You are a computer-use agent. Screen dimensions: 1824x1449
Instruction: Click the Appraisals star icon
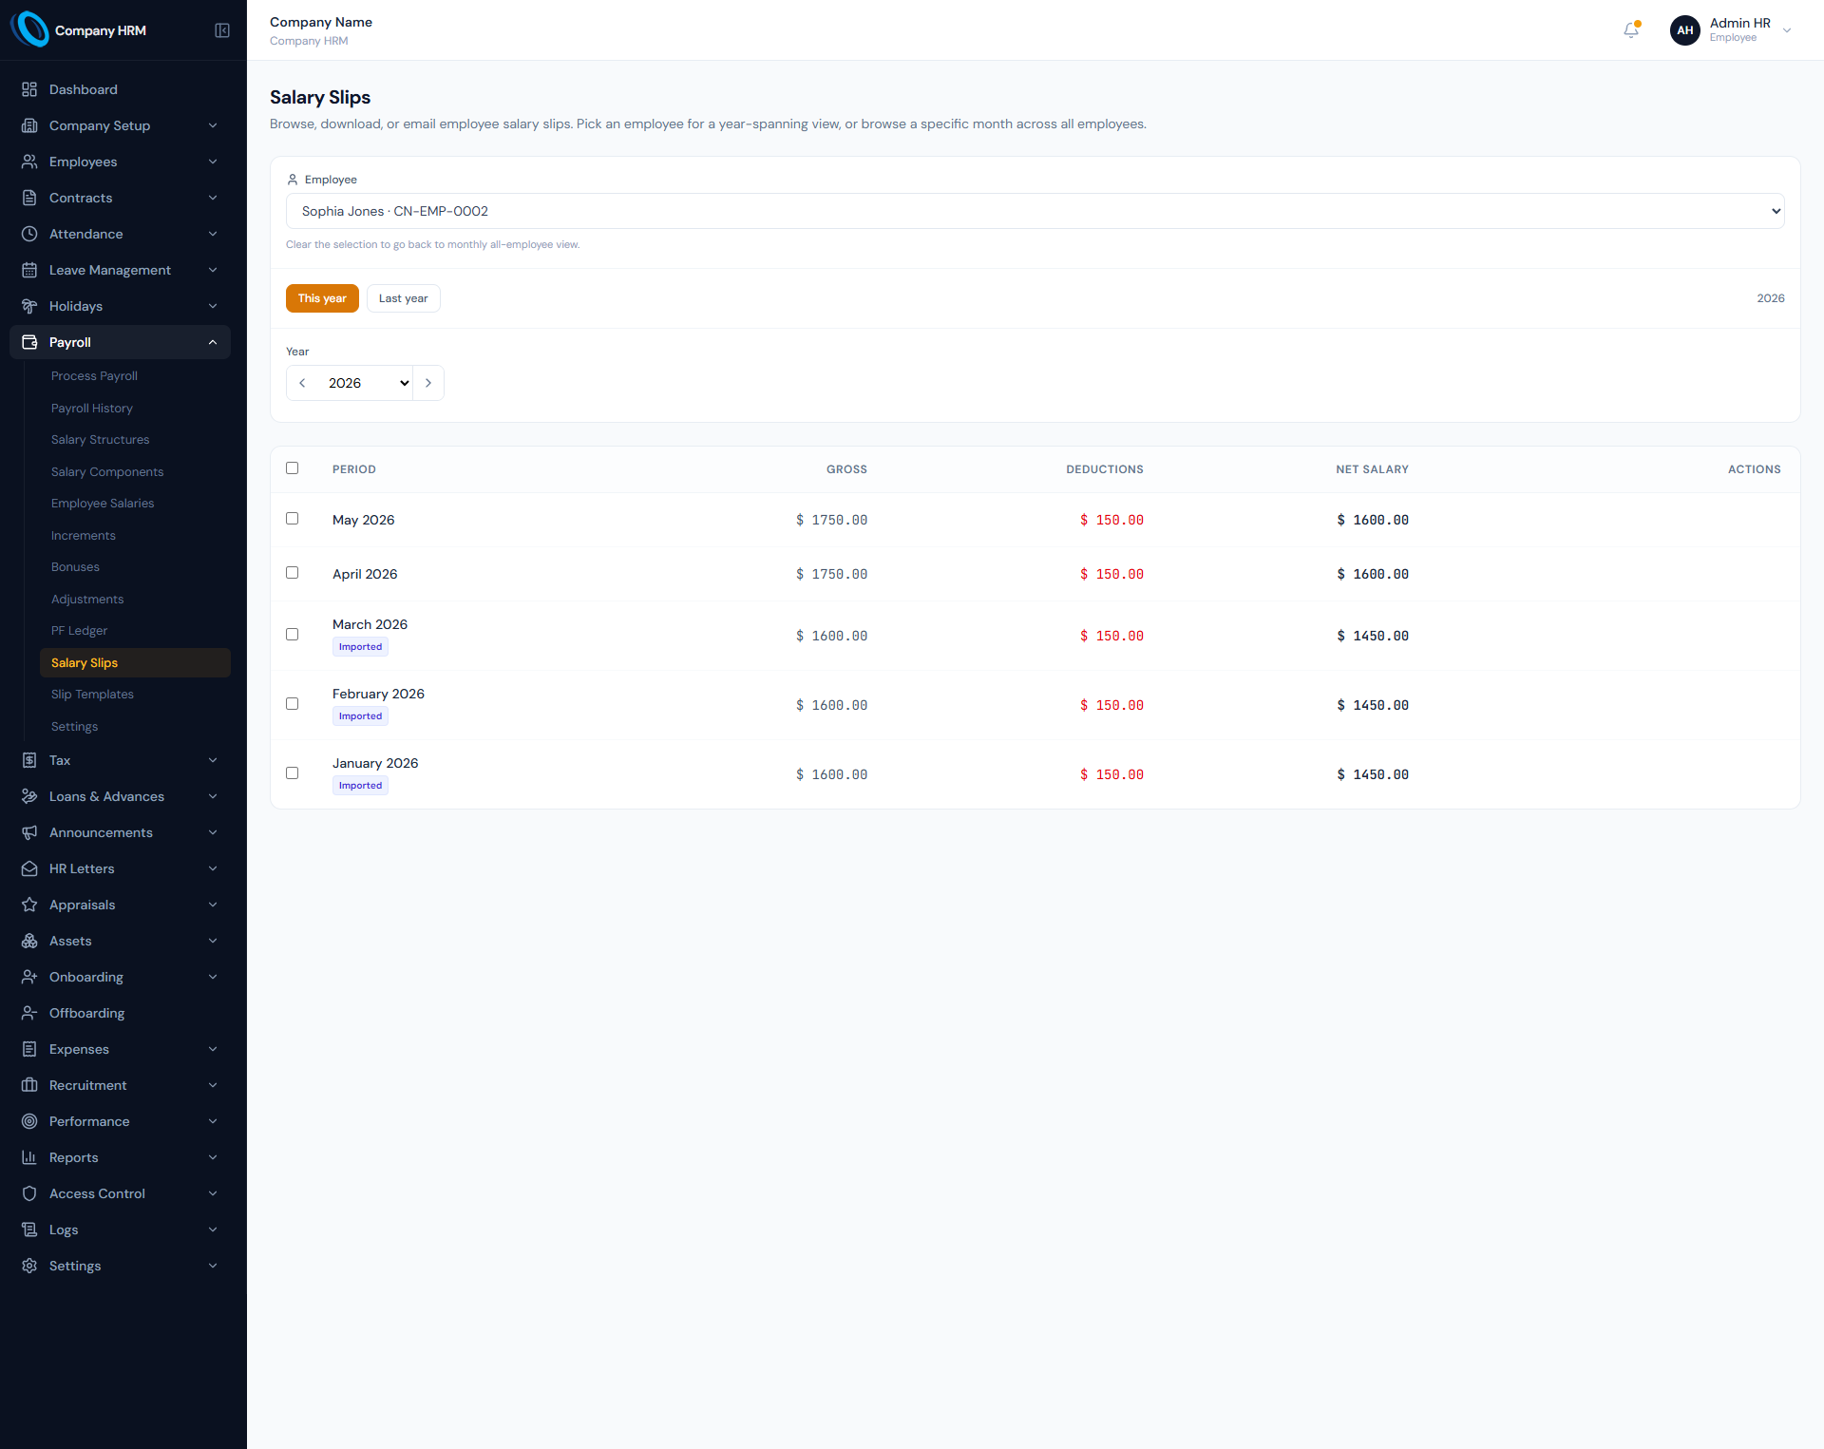point(29,905)
